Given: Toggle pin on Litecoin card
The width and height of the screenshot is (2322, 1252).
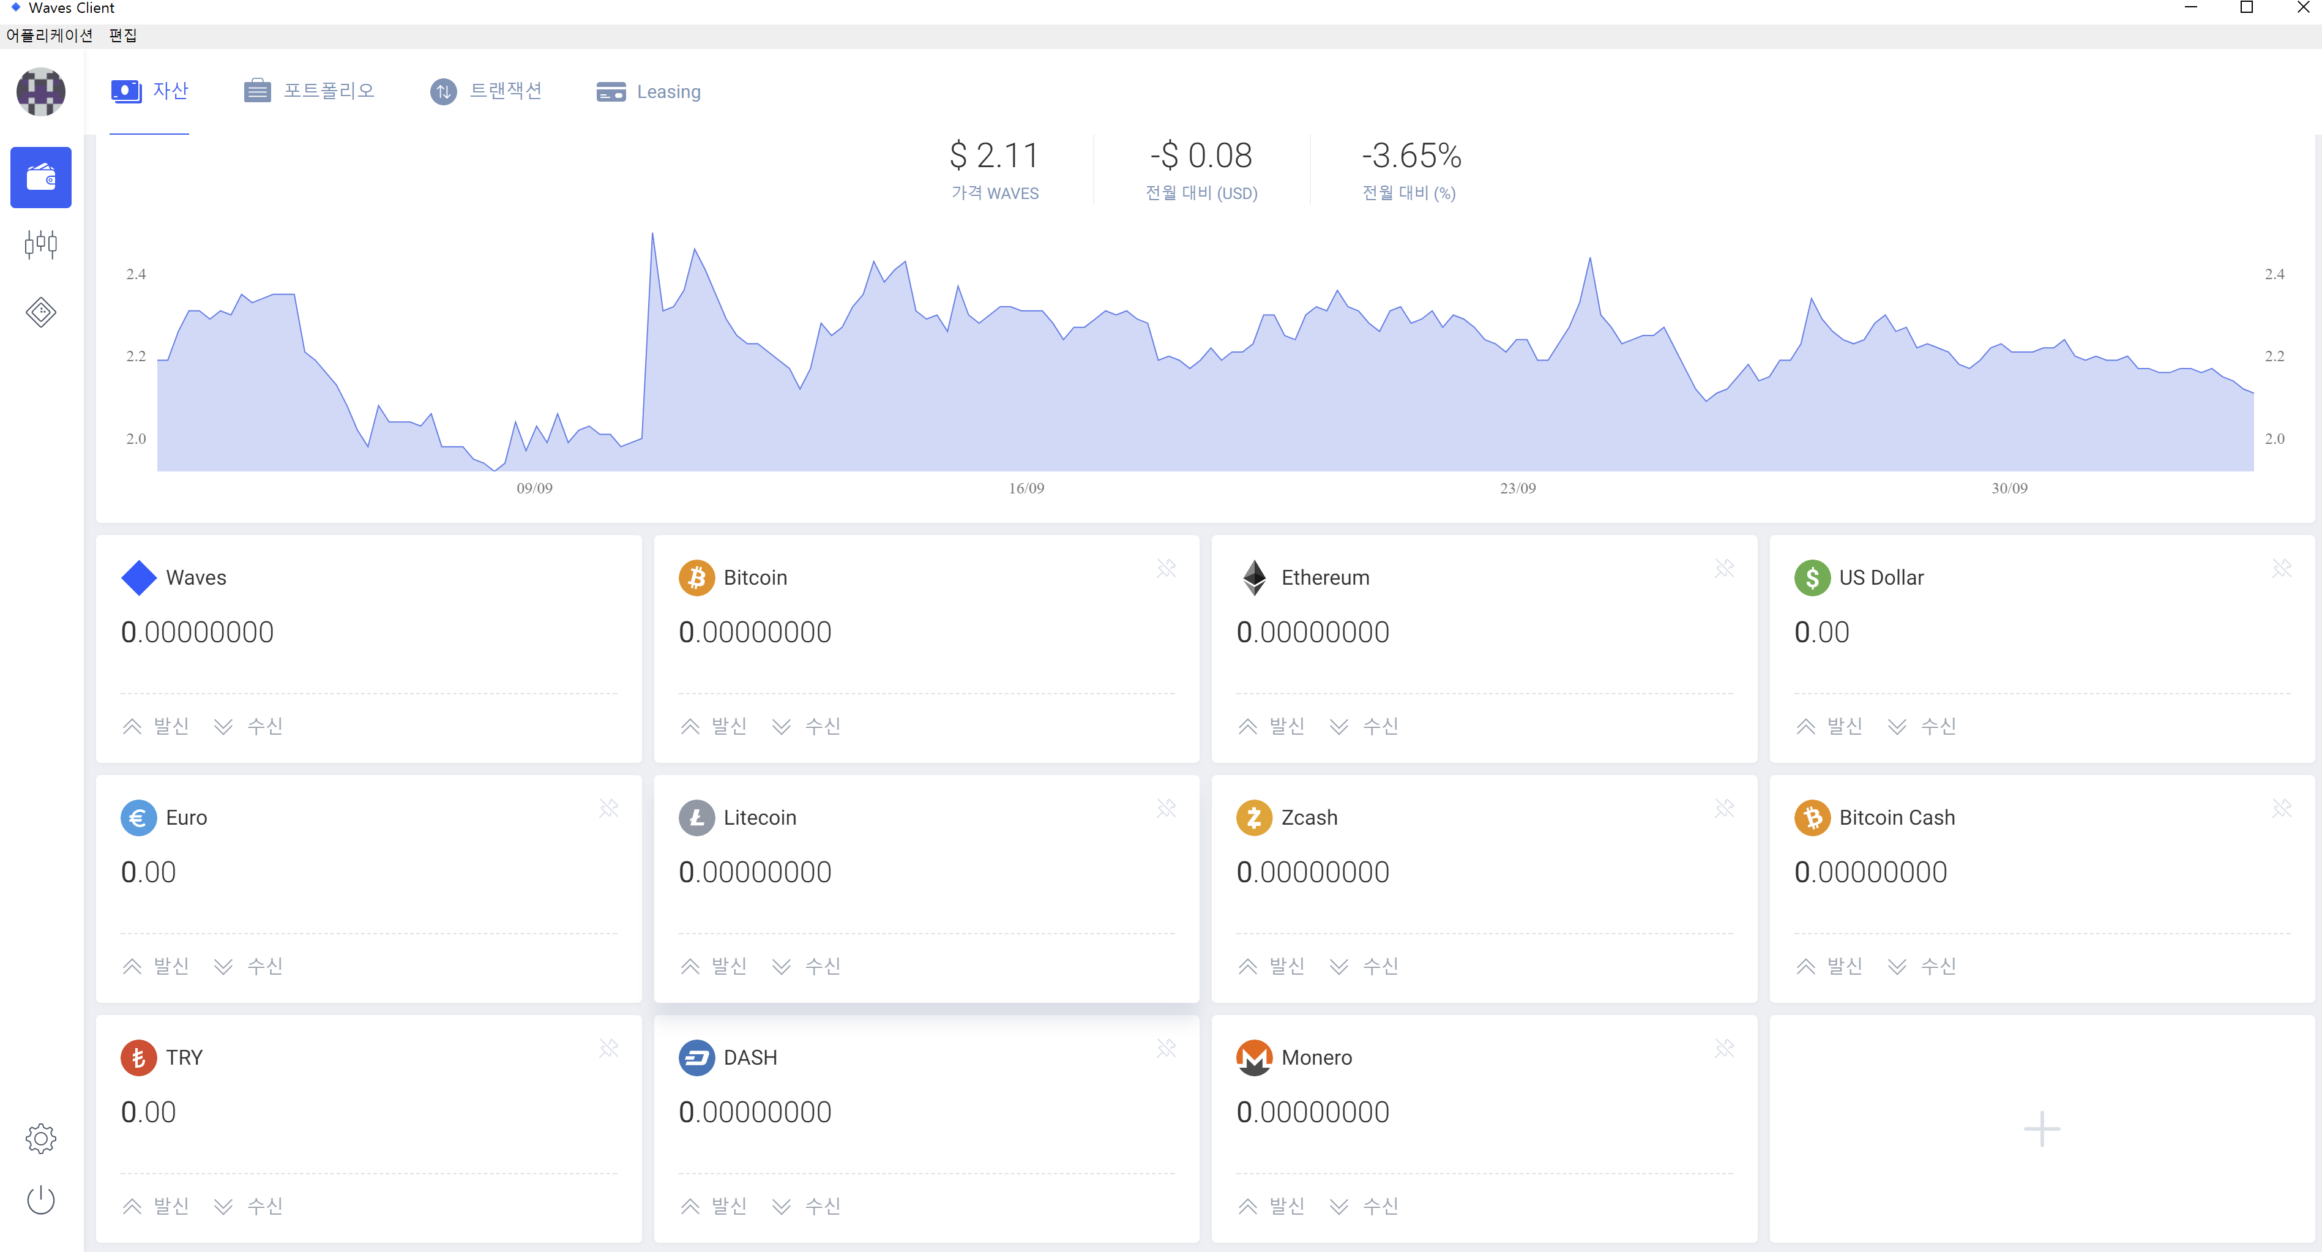Looking at the screenshot, I should click(x=1167, y=808).
